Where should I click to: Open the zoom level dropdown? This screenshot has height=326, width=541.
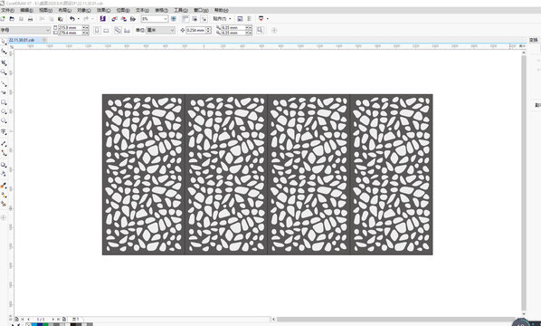coord(166,19)
